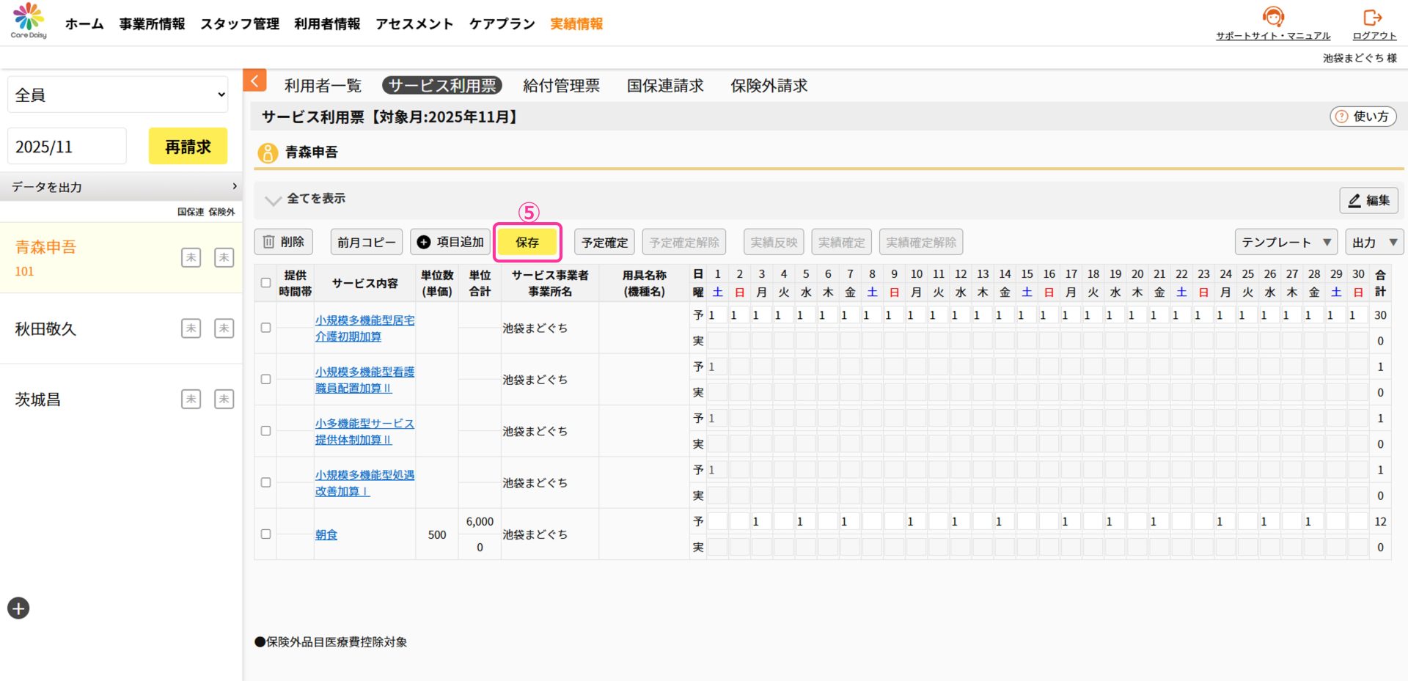The width and height of the screenshot is (1408, 681).
Task: Toggle the select-all checkbox in table header
Action: click(x=266, y=283)
